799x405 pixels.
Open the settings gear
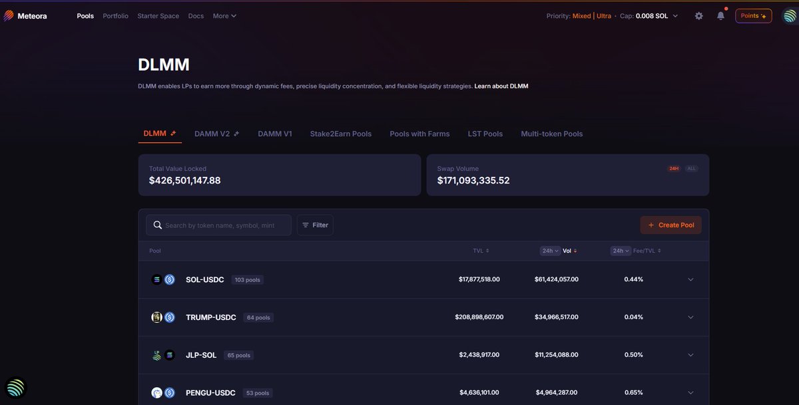(x=698, y=15)
